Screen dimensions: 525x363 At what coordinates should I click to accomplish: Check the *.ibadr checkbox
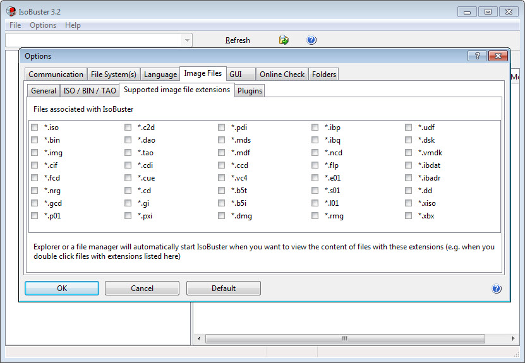(x=409, y=177)
